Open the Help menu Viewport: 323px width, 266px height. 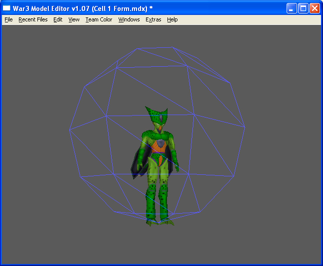(172, 19)
